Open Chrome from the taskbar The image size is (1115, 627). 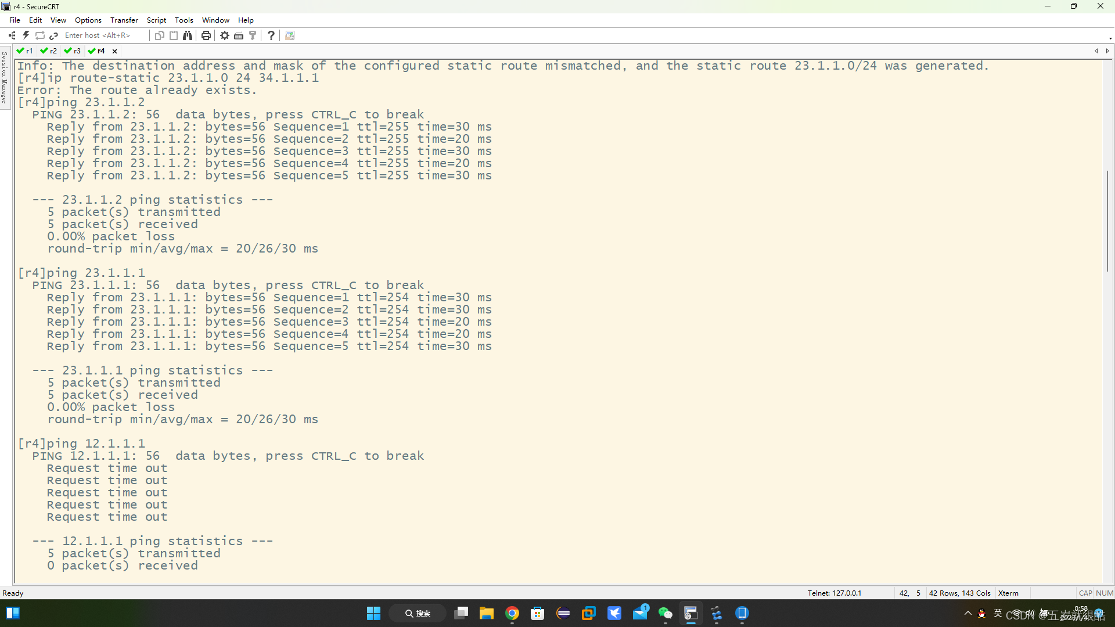point(512,613)
